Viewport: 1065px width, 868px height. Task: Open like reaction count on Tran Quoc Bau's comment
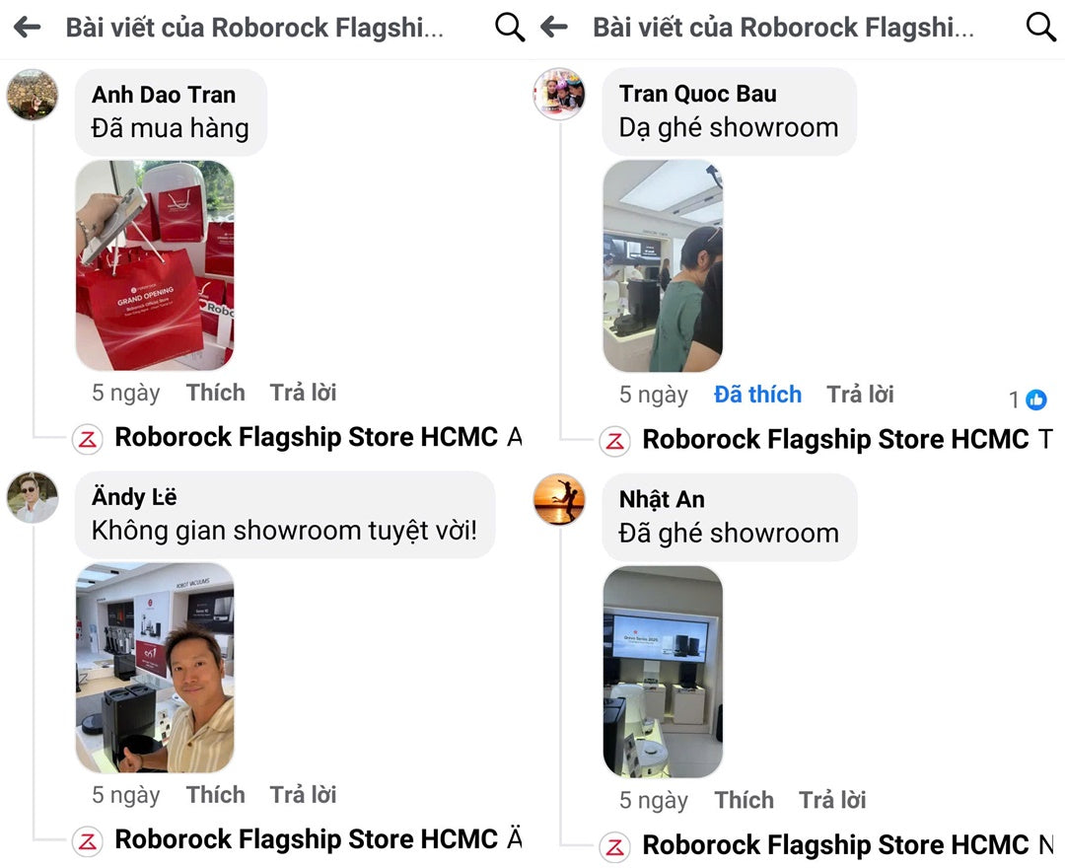[x=1028, y=399]
